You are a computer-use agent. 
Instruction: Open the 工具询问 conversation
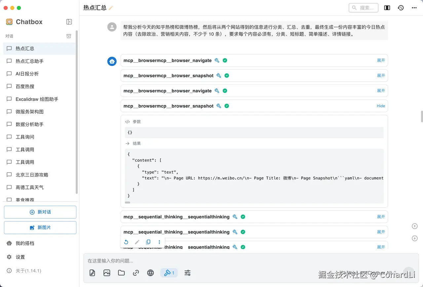click(x=39, y=137)
